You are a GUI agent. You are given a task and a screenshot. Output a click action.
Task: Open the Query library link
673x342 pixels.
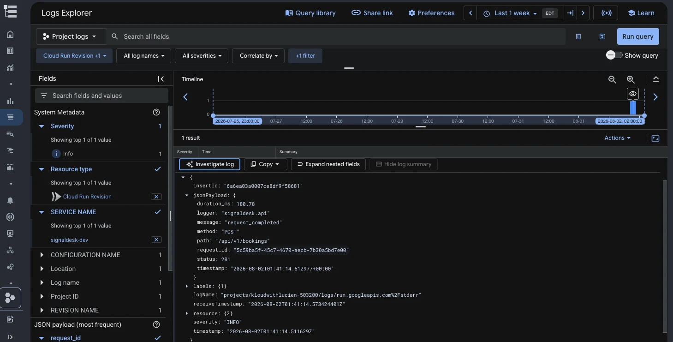[x=310, y=13]
